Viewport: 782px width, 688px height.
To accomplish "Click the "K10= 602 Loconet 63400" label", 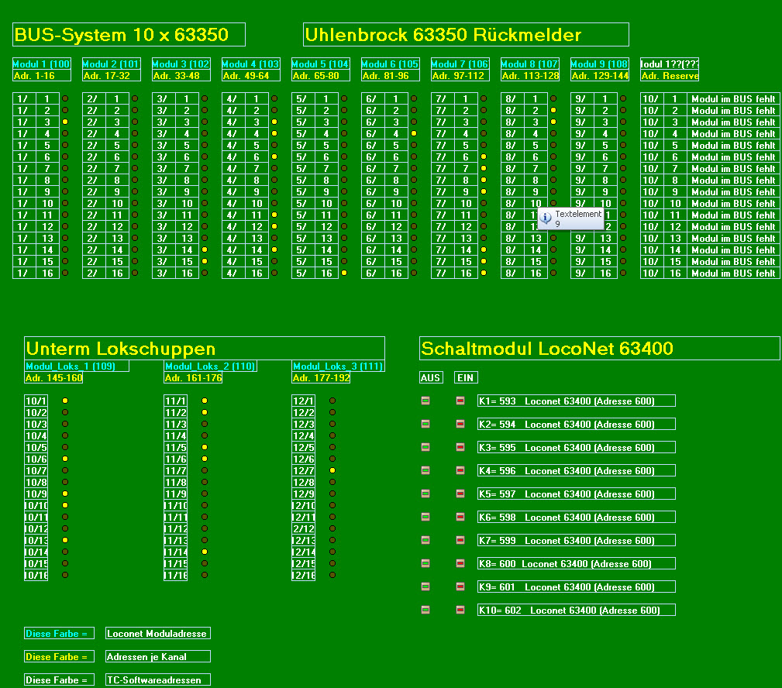I will 577,610.
